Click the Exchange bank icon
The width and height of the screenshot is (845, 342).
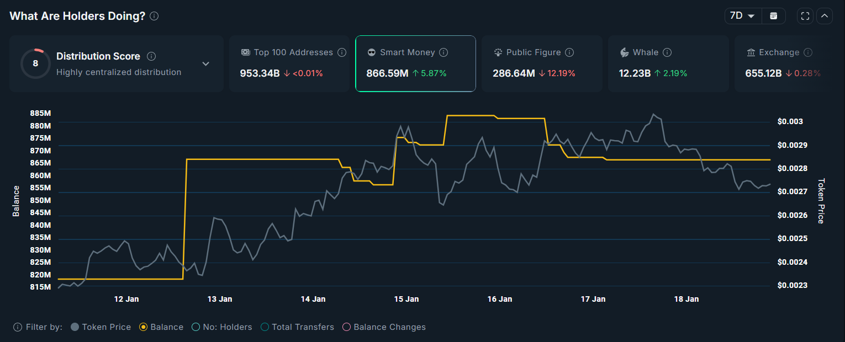(x=751, y=52)
